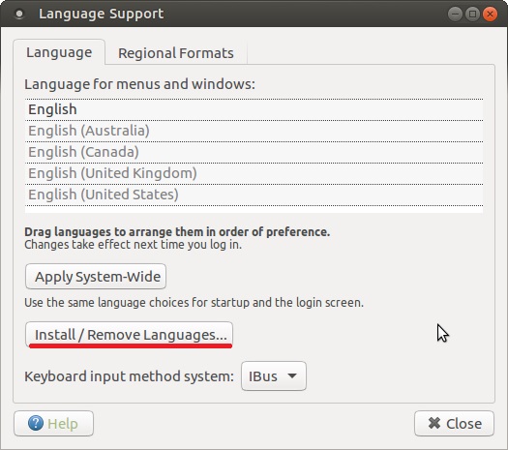Select English (Canada) list entry
508x450 pixels.
[x=254, y=152]
